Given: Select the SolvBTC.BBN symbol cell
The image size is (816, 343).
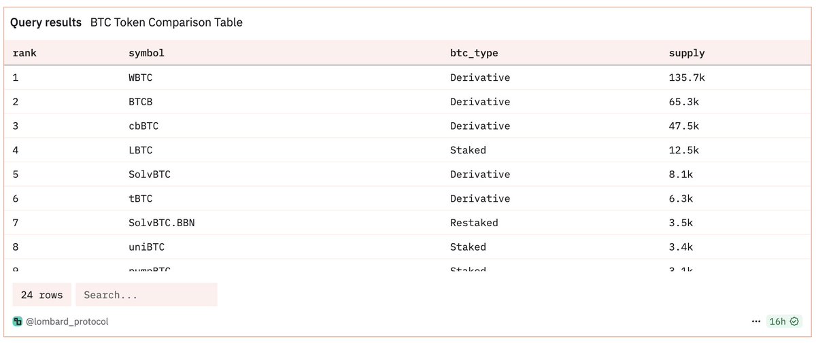Looking at the screenshot, I should click(161, 223).
